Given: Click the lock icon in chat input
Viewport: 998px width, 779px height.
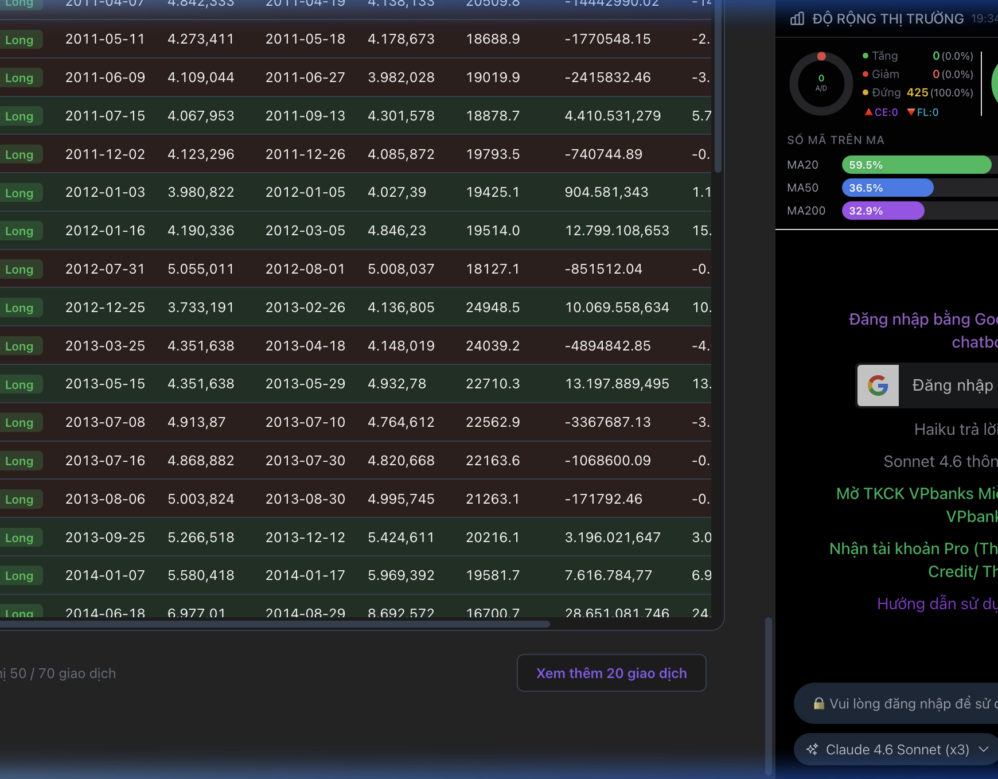Looking at the screenshot, I should (x=819, y=703).
